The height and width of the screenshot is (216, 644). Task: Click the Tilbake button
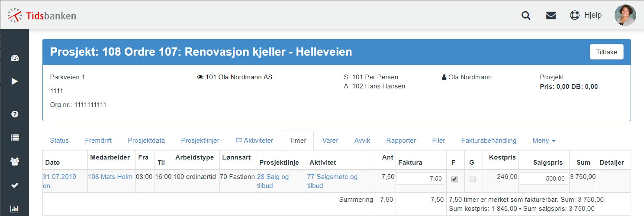click(607, 52)
